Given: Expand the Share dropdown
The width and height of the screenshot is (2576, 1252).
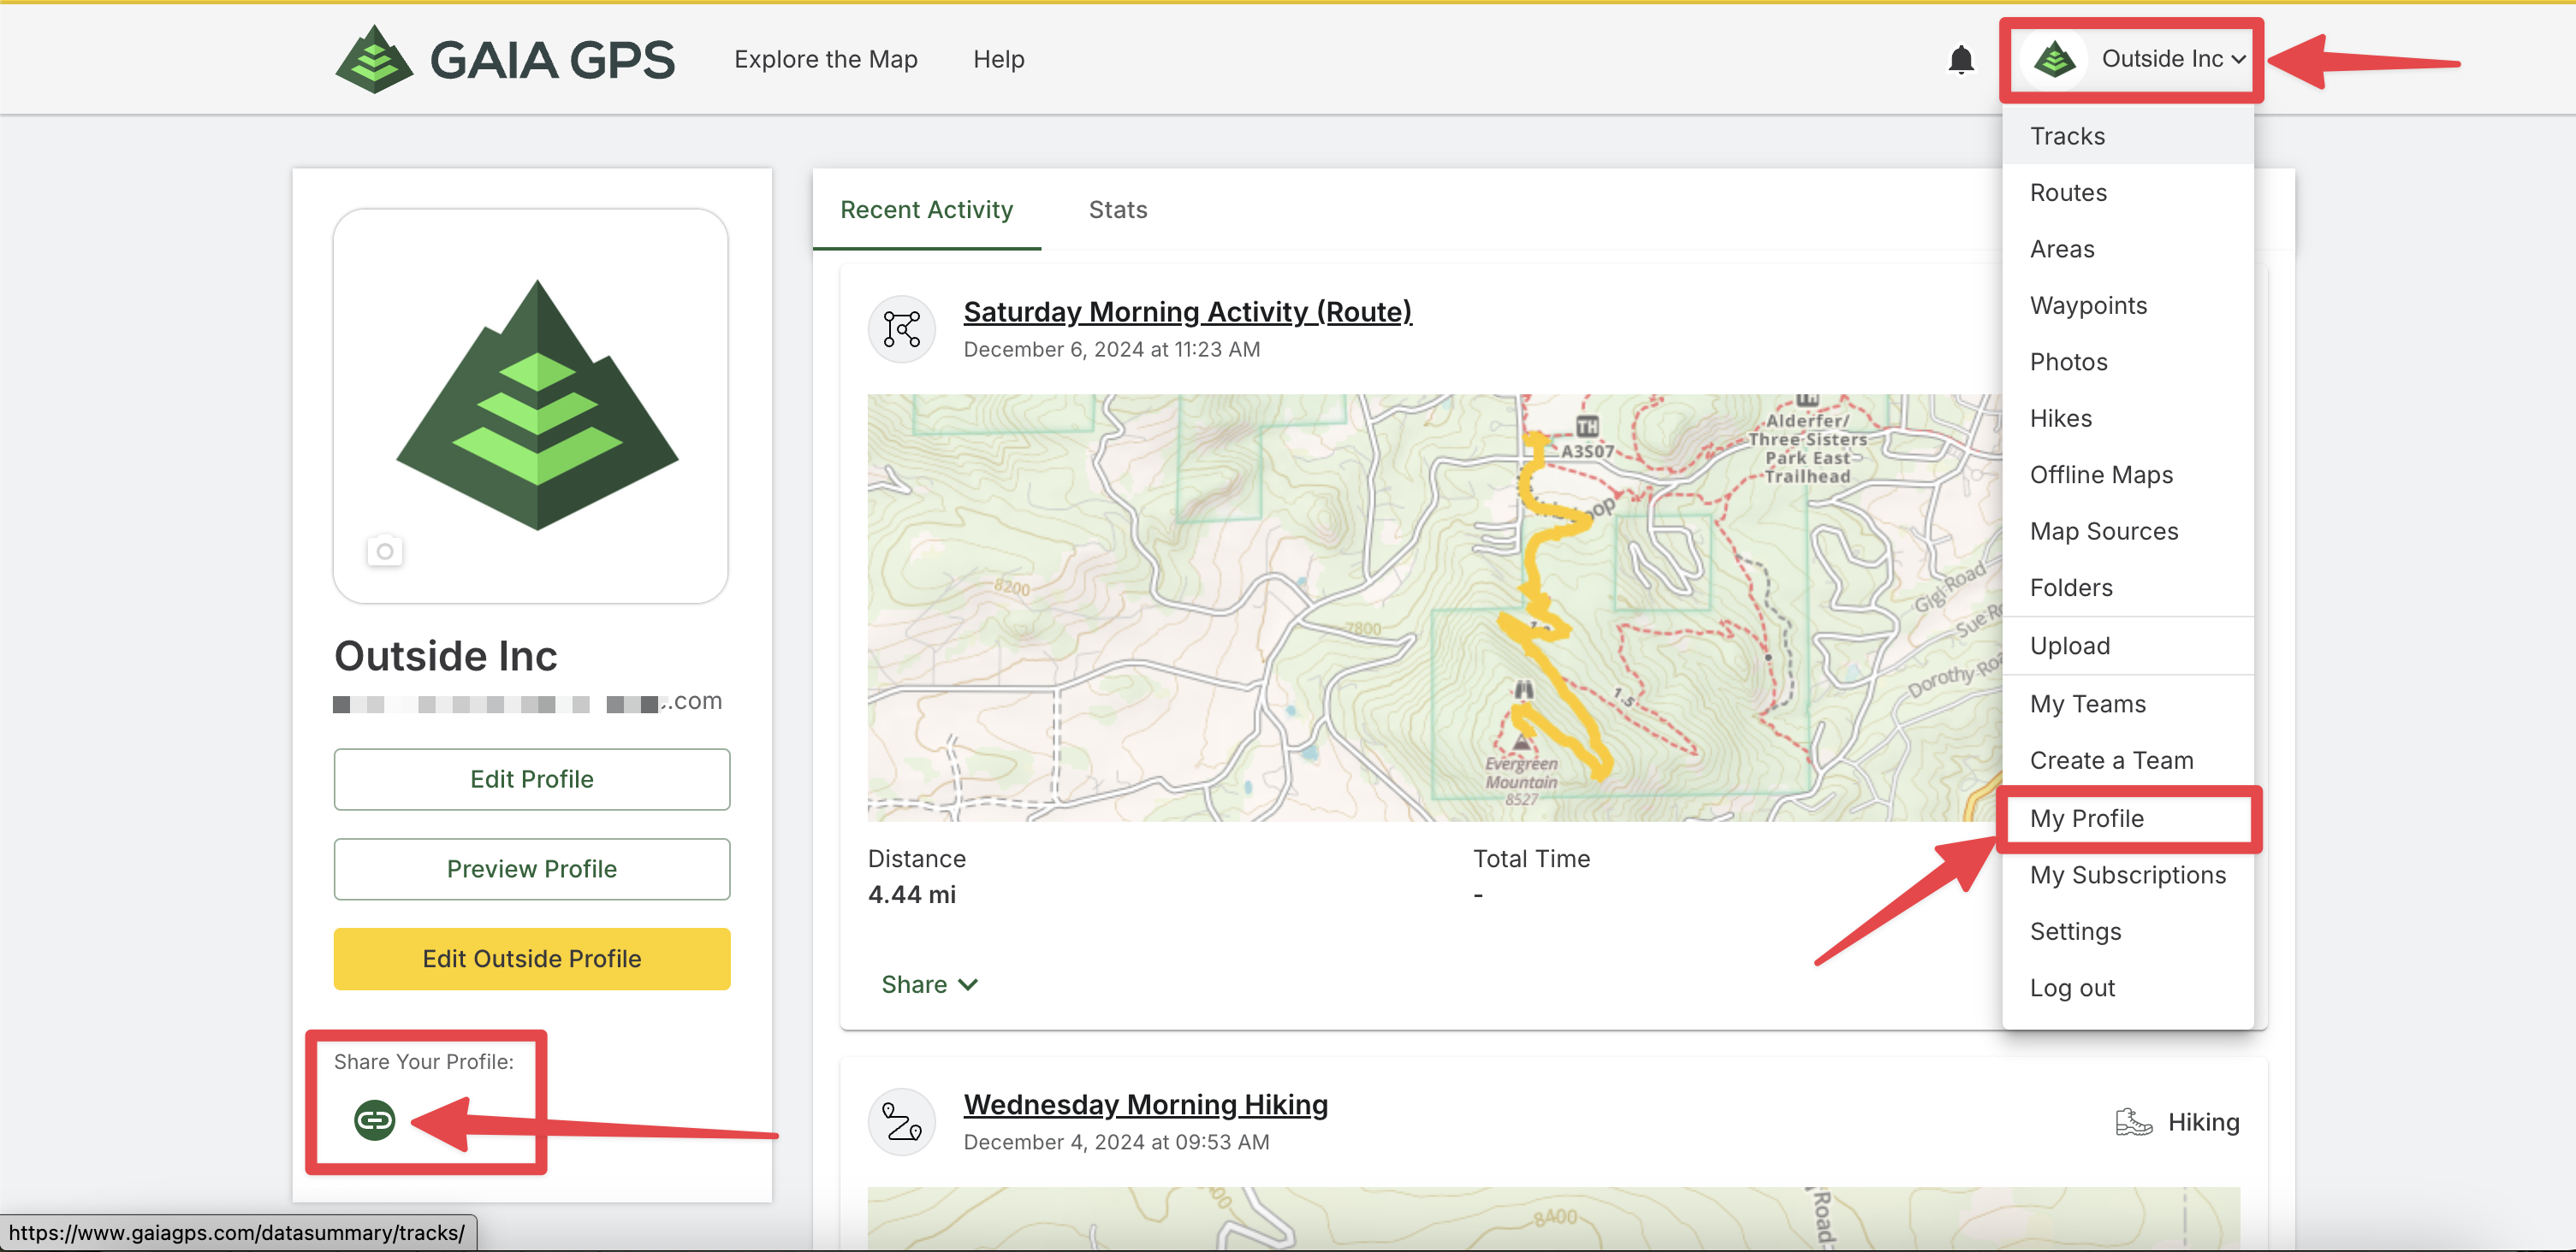Looking at the screenshot, I should point(929,985).
